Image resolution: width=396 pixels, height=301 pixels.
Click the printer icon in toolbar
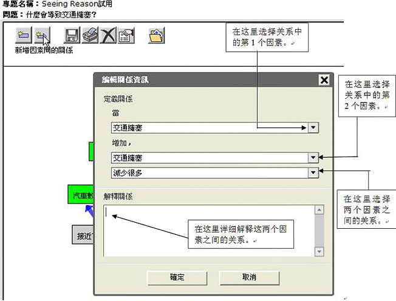point(90,35)
